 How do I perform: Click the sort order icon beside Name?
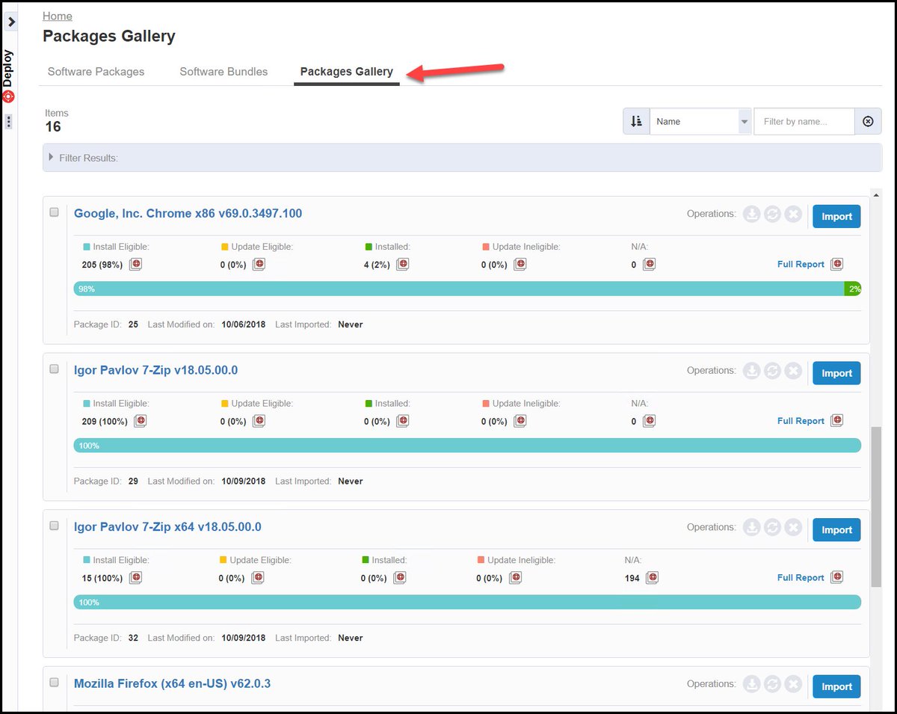pyautogui.click(x=636, y=121)
